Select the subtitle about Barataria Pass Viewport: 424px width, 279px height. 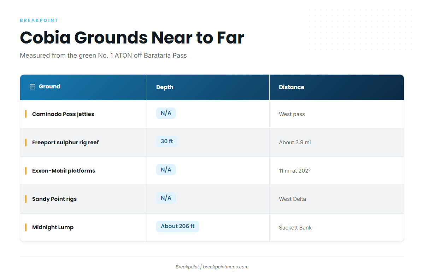click(104, 56)
